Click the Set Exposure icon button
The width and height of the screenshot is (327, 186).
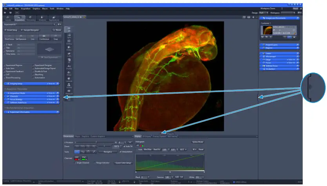point(21,38)
